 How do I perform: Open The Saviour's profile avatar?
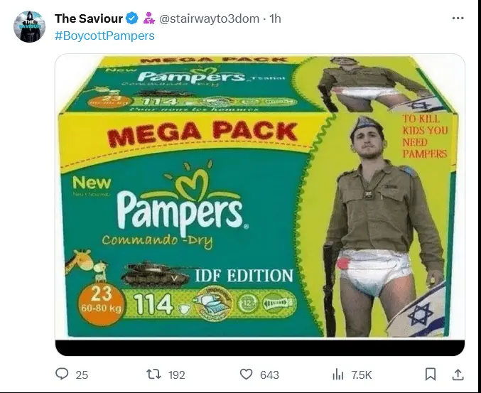point(27,26)
